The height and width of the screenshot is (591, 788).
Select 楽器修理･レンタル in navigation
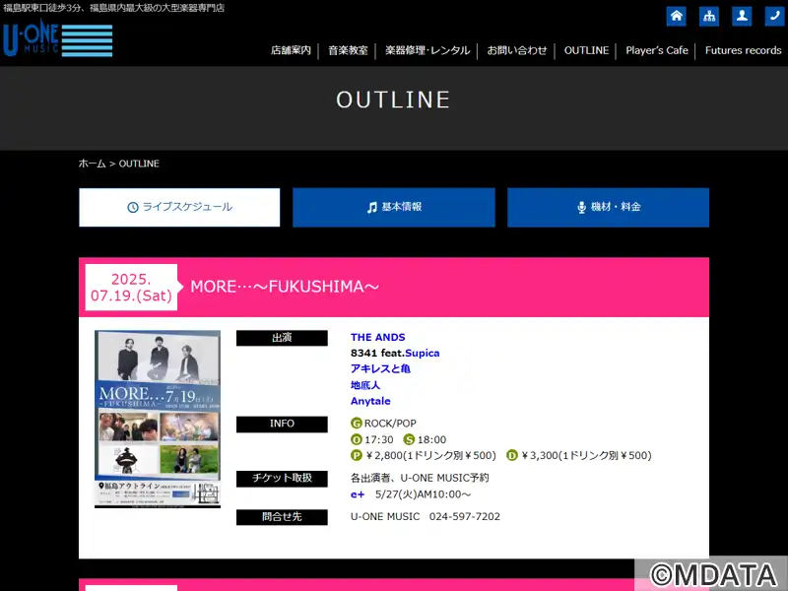(x=427, y=50)
